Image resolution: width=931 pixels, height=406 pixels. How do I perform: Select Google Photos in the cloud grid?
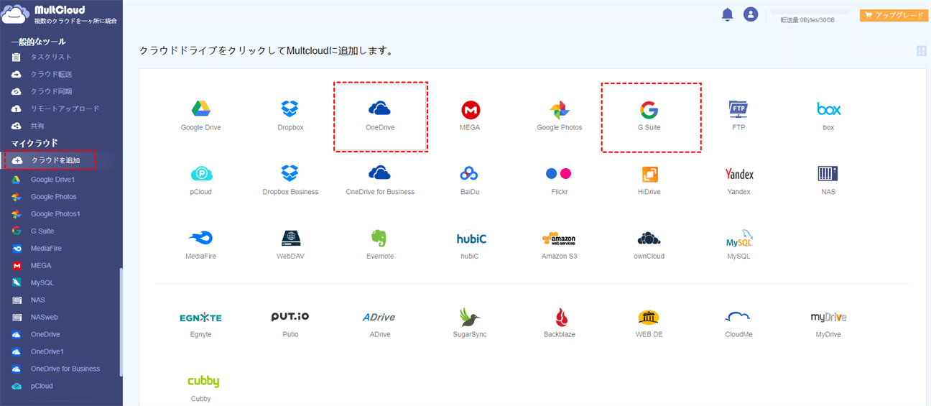pyautogui.click(x=560, y=116)
